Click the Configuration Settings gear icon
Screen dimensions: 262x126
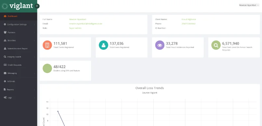click(x=5, y=24)
